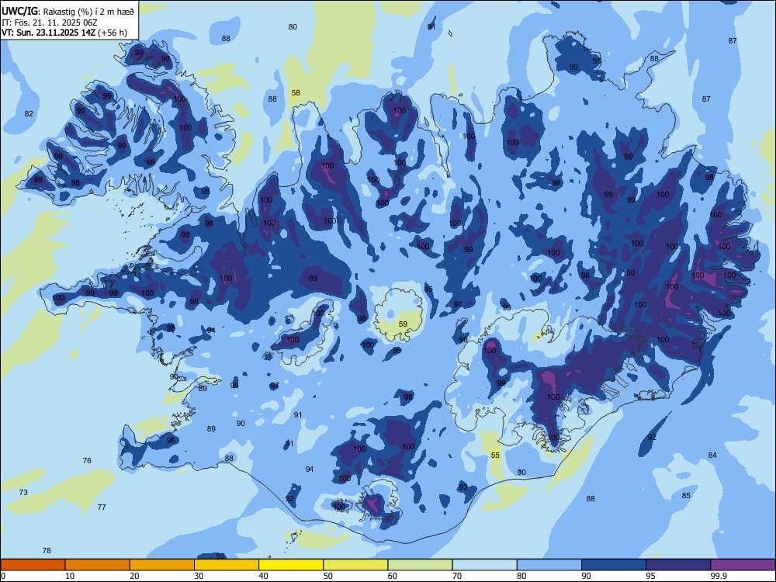Image resolution: width=776 pixels, height=582 pixels.
Task: Click the offshore value 82
Action: 29,114
